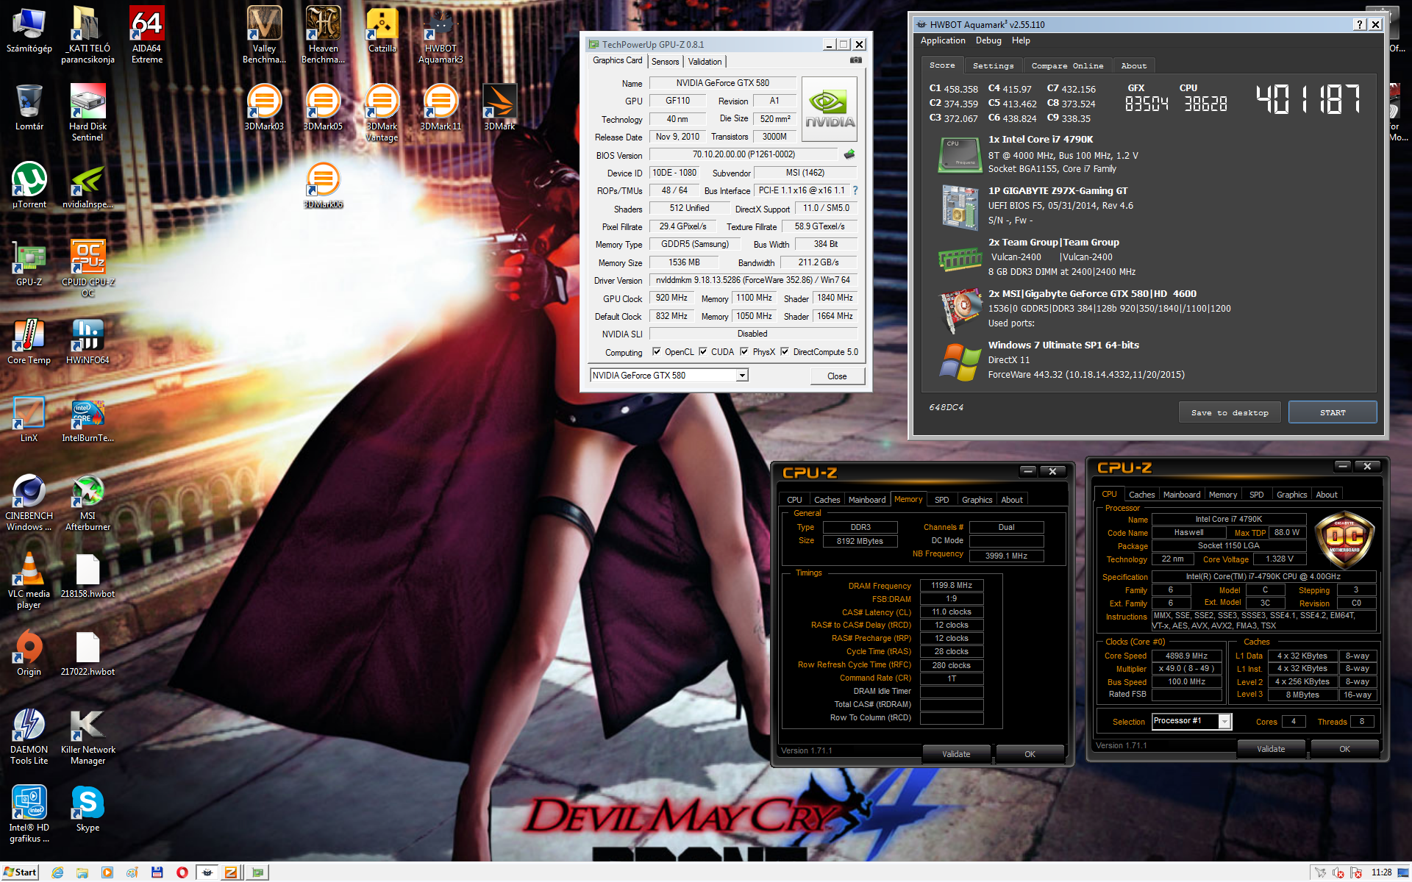The image size is (1412, 882).
Task: Open the 3DMark11 desktop shortcut
Action: pyautogui.click(x=441, y=107)
